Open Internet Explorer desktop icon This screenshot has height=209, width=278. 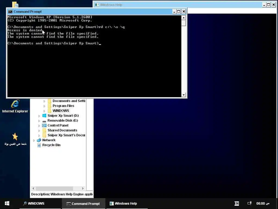(x=15, y=106)
